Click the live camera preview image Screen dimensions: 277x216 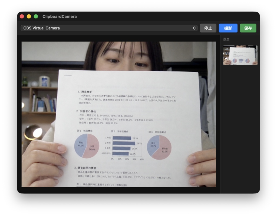click(119, 114)
